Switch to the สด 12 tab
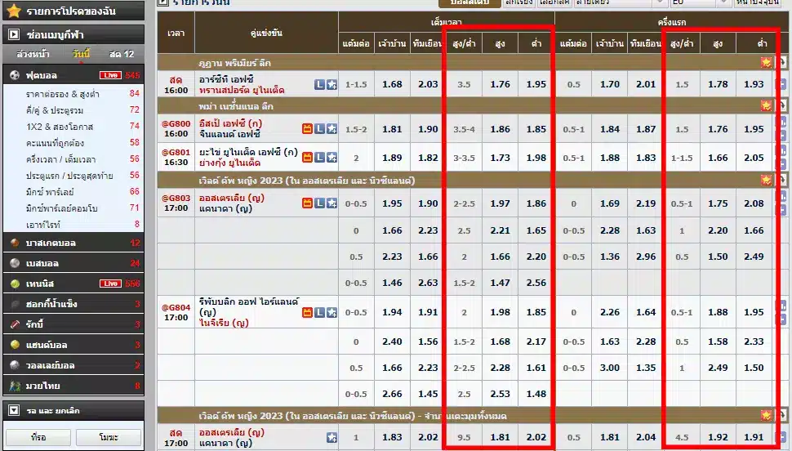 point(122,54)
